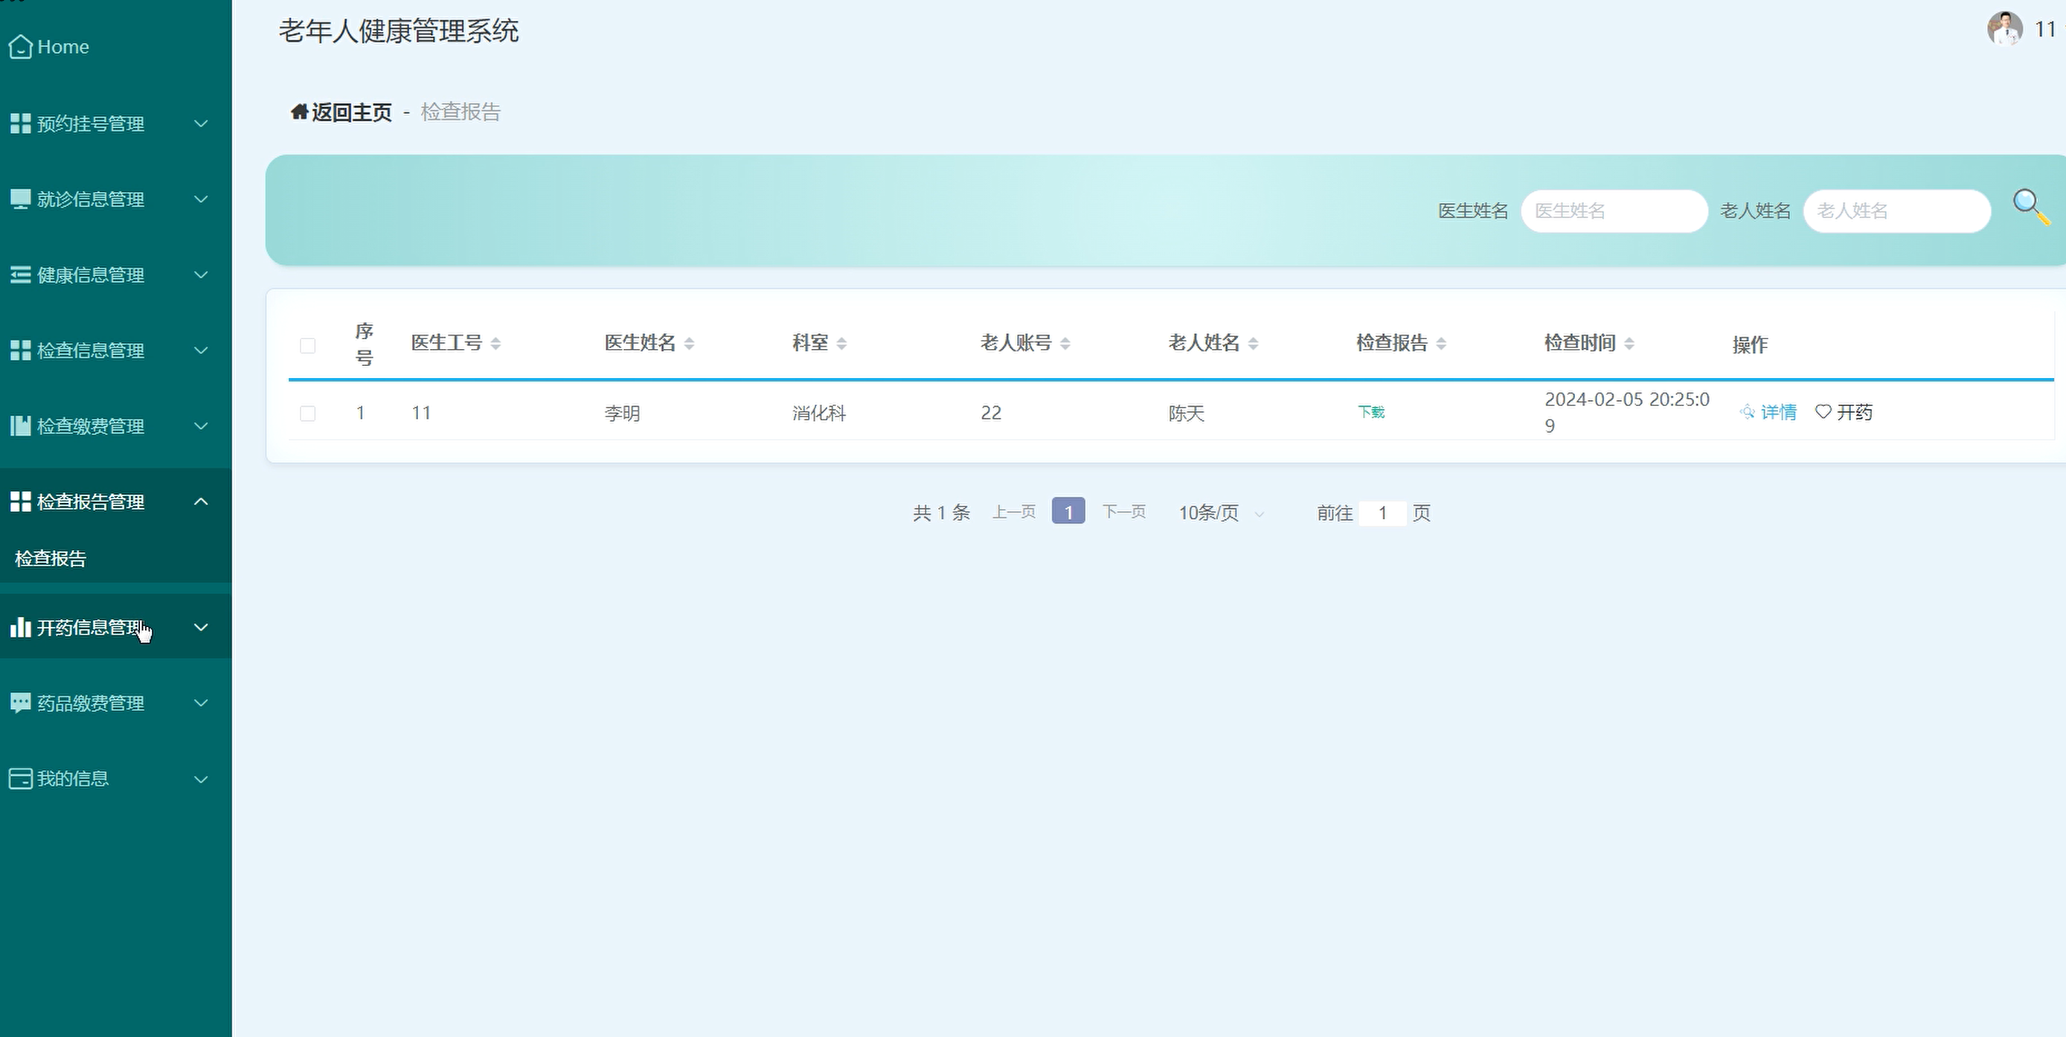2066x1037 pixels.
Task: Click the username 11 at top right
Action: click(x=2045, y=30)
